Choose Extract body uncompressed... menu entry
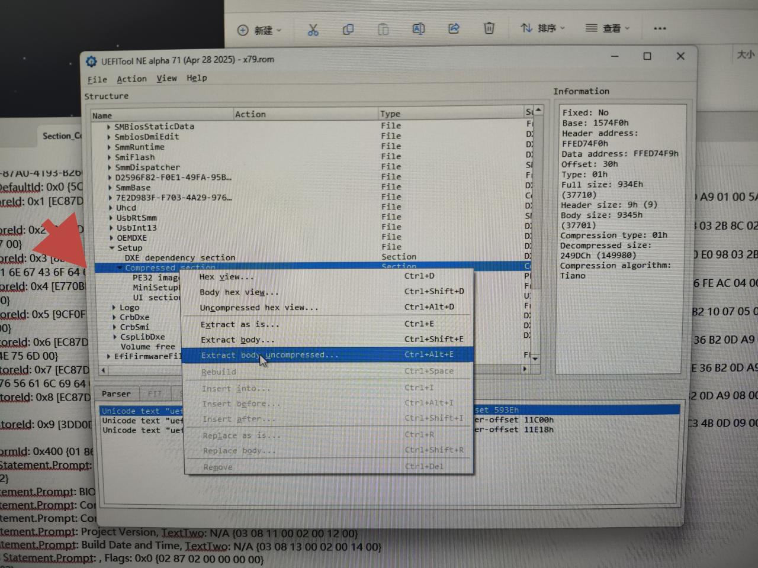758x568 pixels. 327,355
